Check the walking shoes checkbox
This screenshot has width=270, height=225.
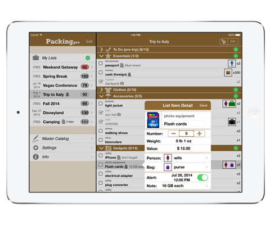[x=101, y=130]
